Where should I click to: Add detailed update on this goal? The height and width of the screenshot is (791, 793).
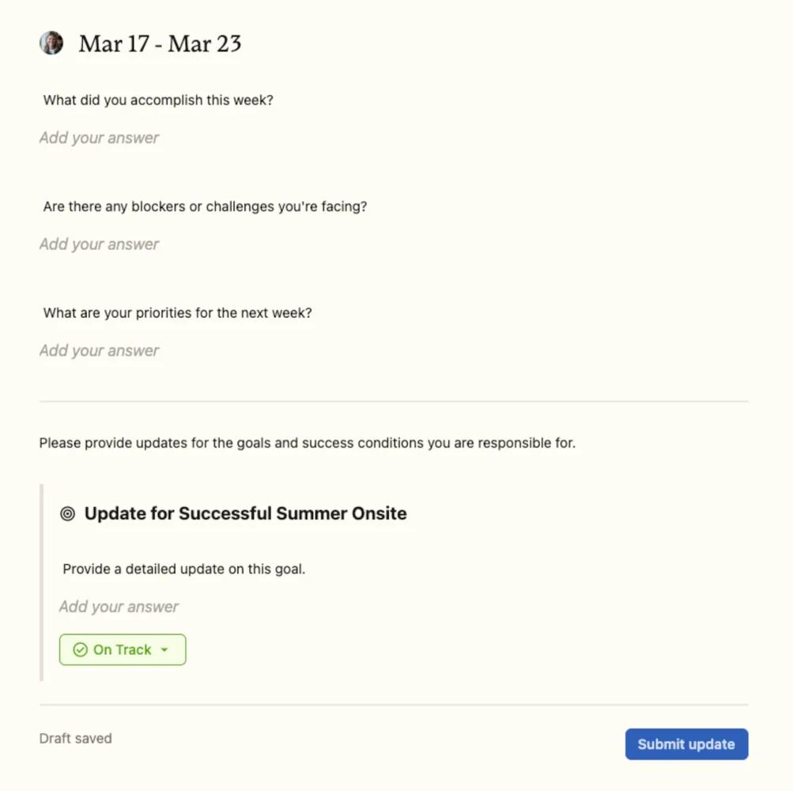(403, 606)
